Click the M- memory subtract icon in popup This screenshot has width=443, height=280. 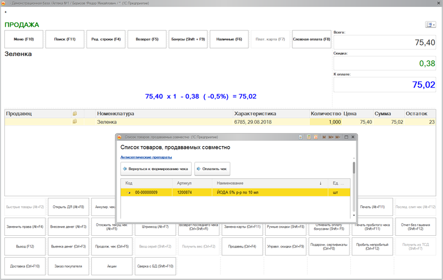338,137
